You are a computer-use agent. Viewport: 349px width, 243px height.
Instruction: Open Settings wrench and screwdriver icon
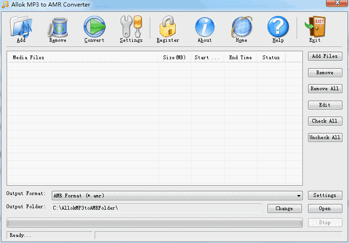point(131,26)
